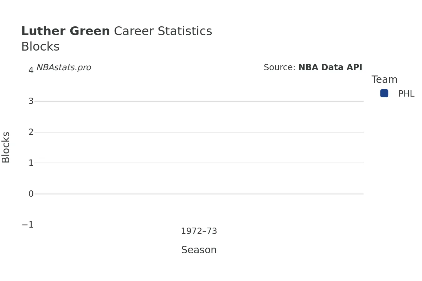Click the y-axis tick label 0

click(31, 194)
